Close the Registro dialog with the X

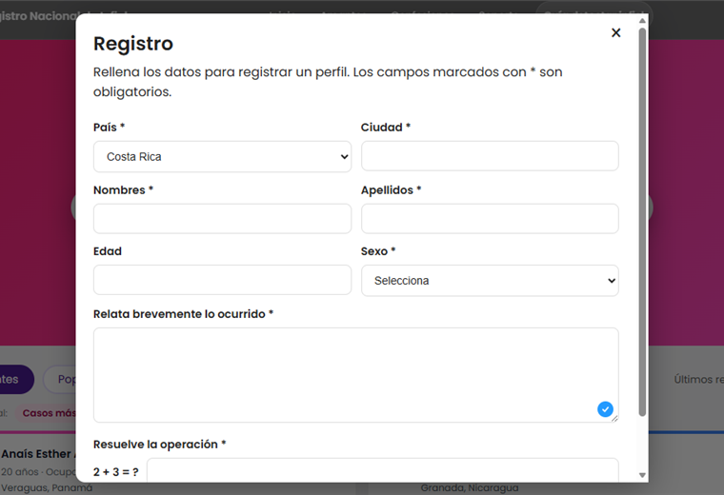pyautogui.click(x=615, y=32)
